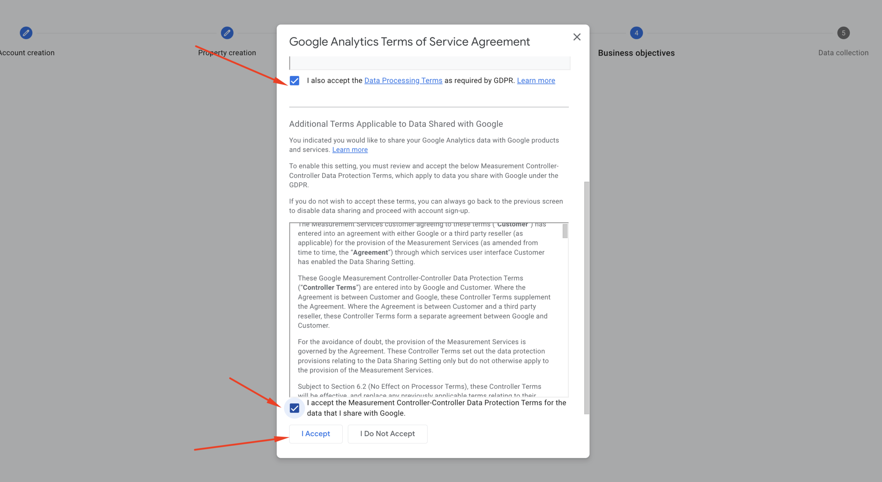
Task: Click the paragraph starting 'To enable this setting'
Action: 424,175
